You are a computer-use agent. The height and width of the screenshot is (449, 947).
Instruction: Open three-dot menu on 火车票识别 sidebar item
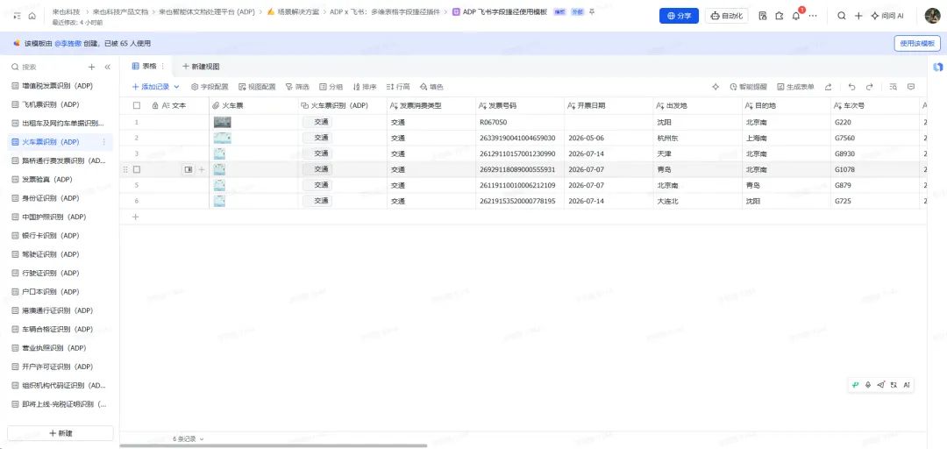[103, 142]
